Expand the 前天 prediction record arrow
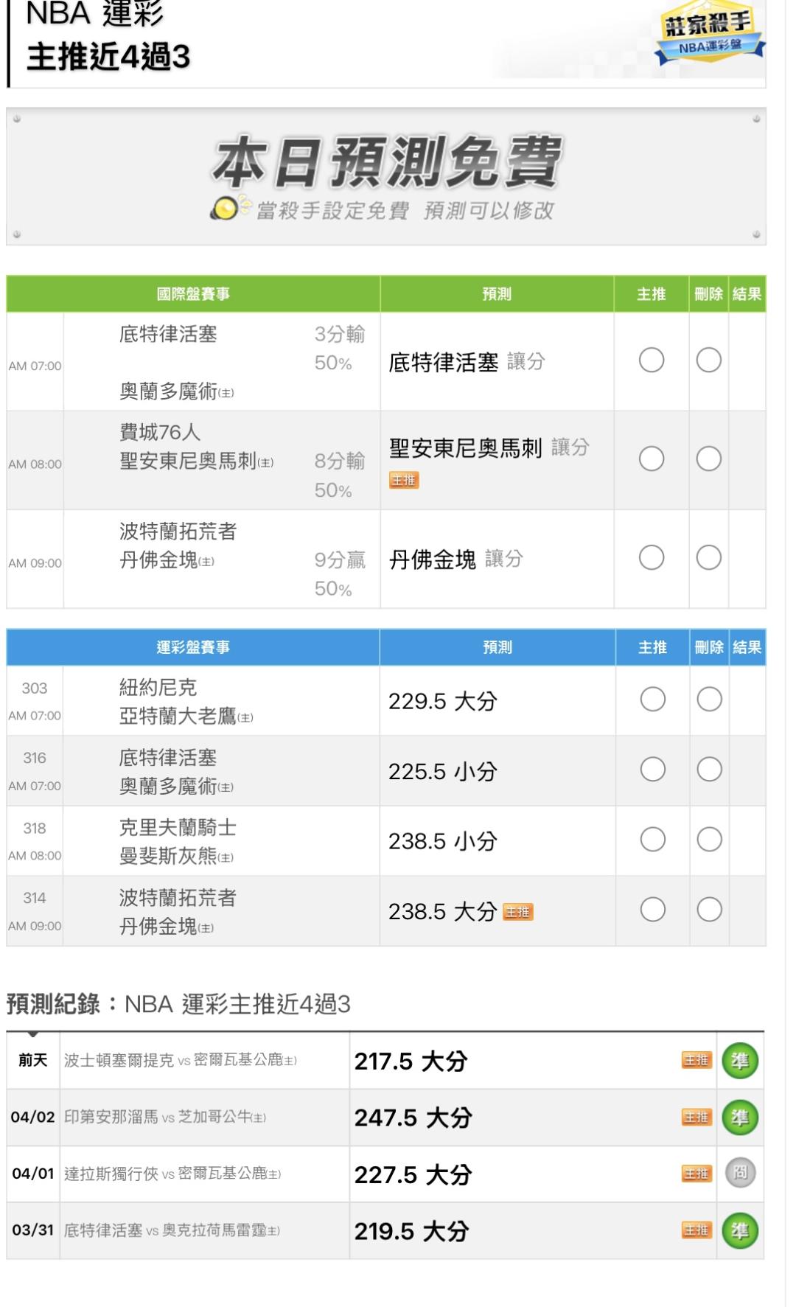Image resolution: width=796 pixels, height=1307 pixels. pyautogui.click(x=32, y=1036)
